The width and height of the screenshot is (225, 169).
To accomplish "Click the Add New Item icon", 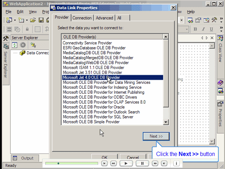I will click(21, 20).
